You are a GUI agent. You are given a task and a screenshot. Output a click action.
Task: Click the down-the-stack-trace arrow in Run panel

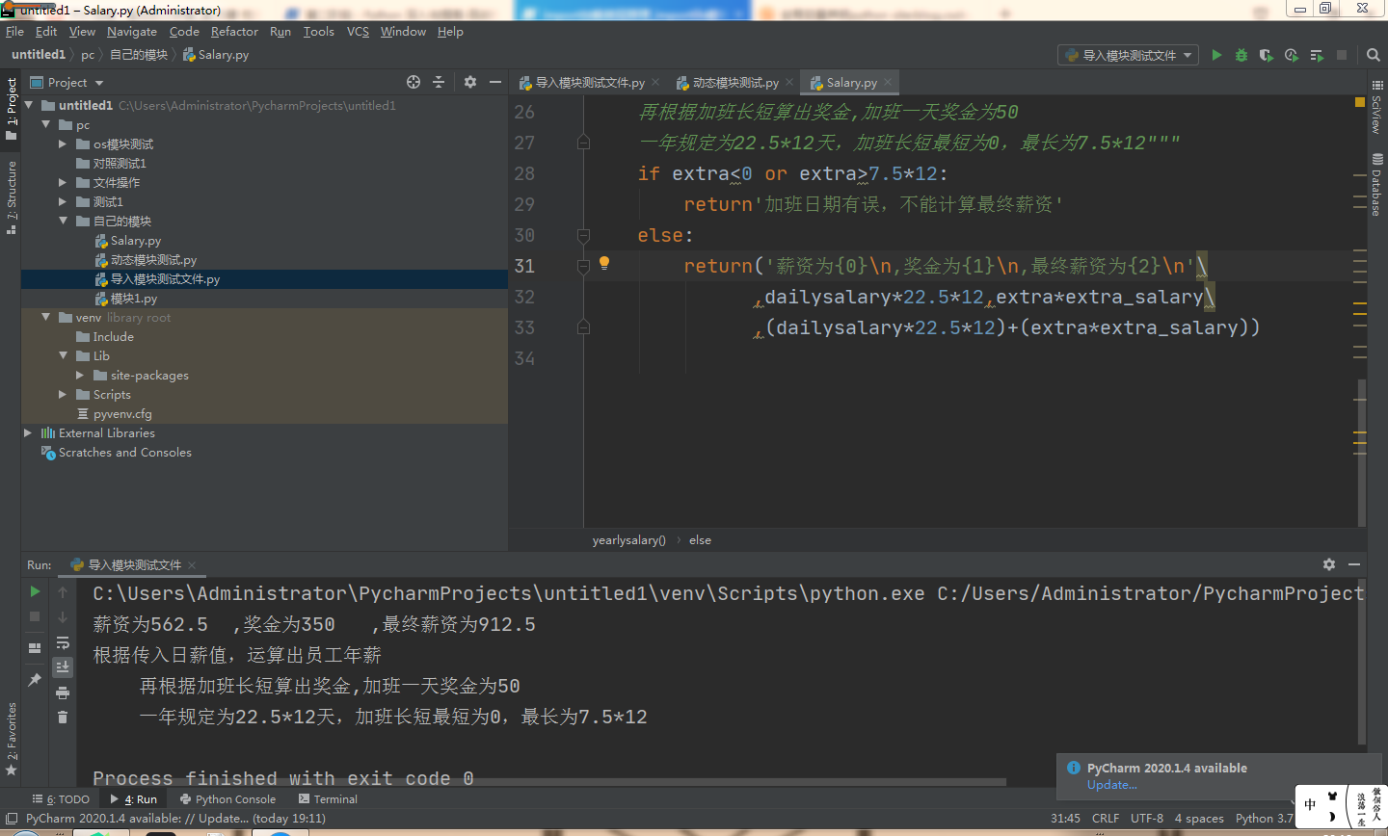point(63,616)
